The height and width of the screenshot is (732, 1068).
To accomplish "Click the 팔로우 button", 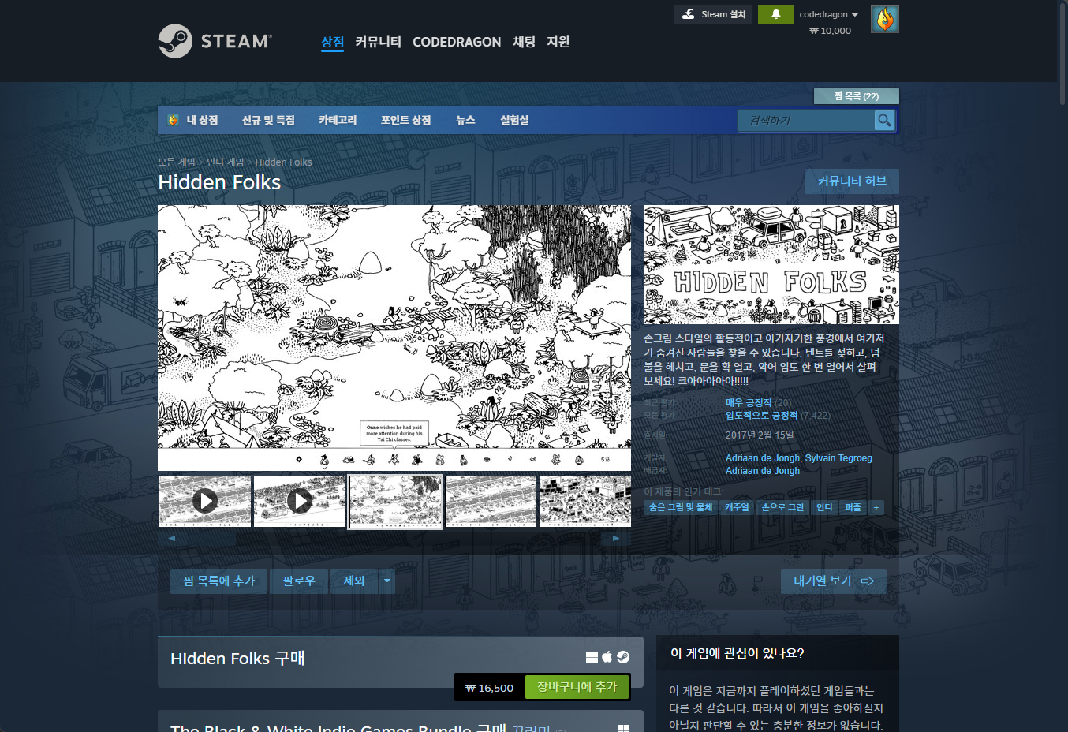I will tap(299, 581).
